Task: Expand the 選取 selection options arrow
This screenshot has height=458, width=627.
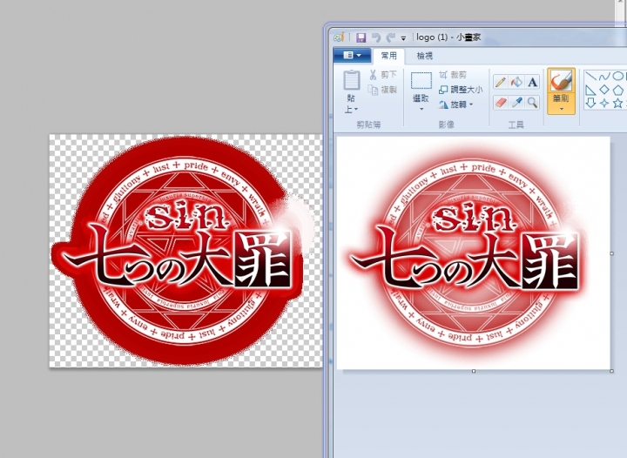Action: click(x=421, y=109)
